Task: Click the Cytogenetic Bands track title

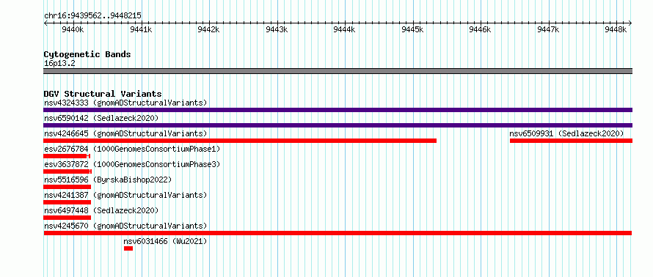Action: (87, 54)
